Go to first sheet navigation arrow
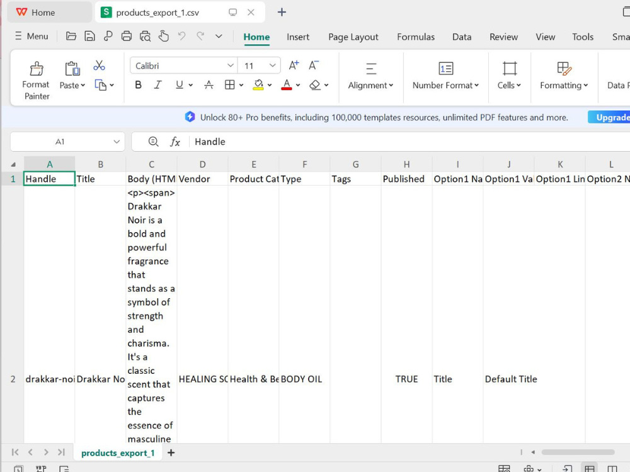This screenshot has height=472, width=630. pyautogui.click(x=15, y=452)
